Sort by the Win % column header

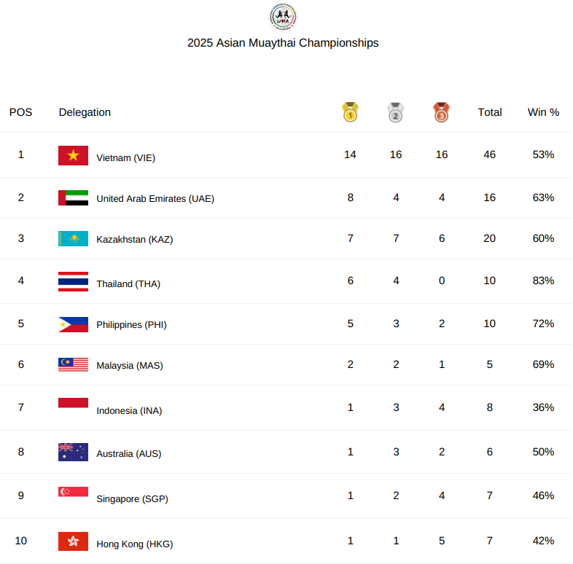point(543,112)
